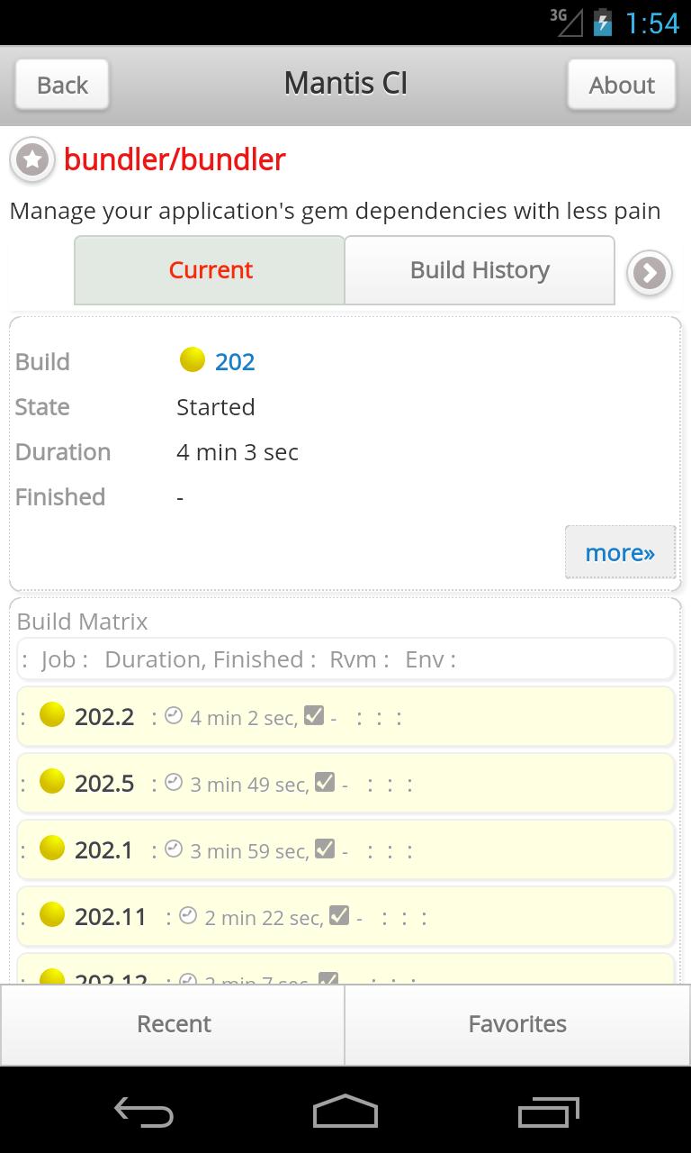
Task: Open the About page button
Action: click(621, 85)
